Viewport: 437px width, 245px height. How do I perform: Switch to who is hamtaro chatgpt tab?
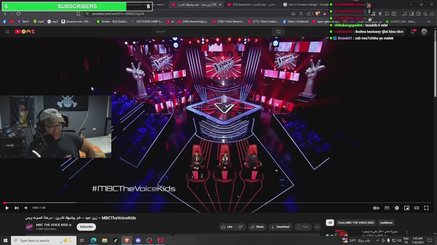click(x=306, y=4)
